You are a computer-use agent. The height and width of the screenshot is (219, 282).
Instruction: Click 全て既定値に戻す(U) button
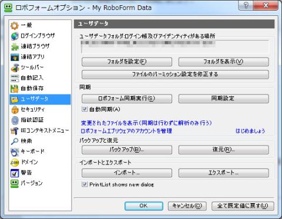coord(243,206)
